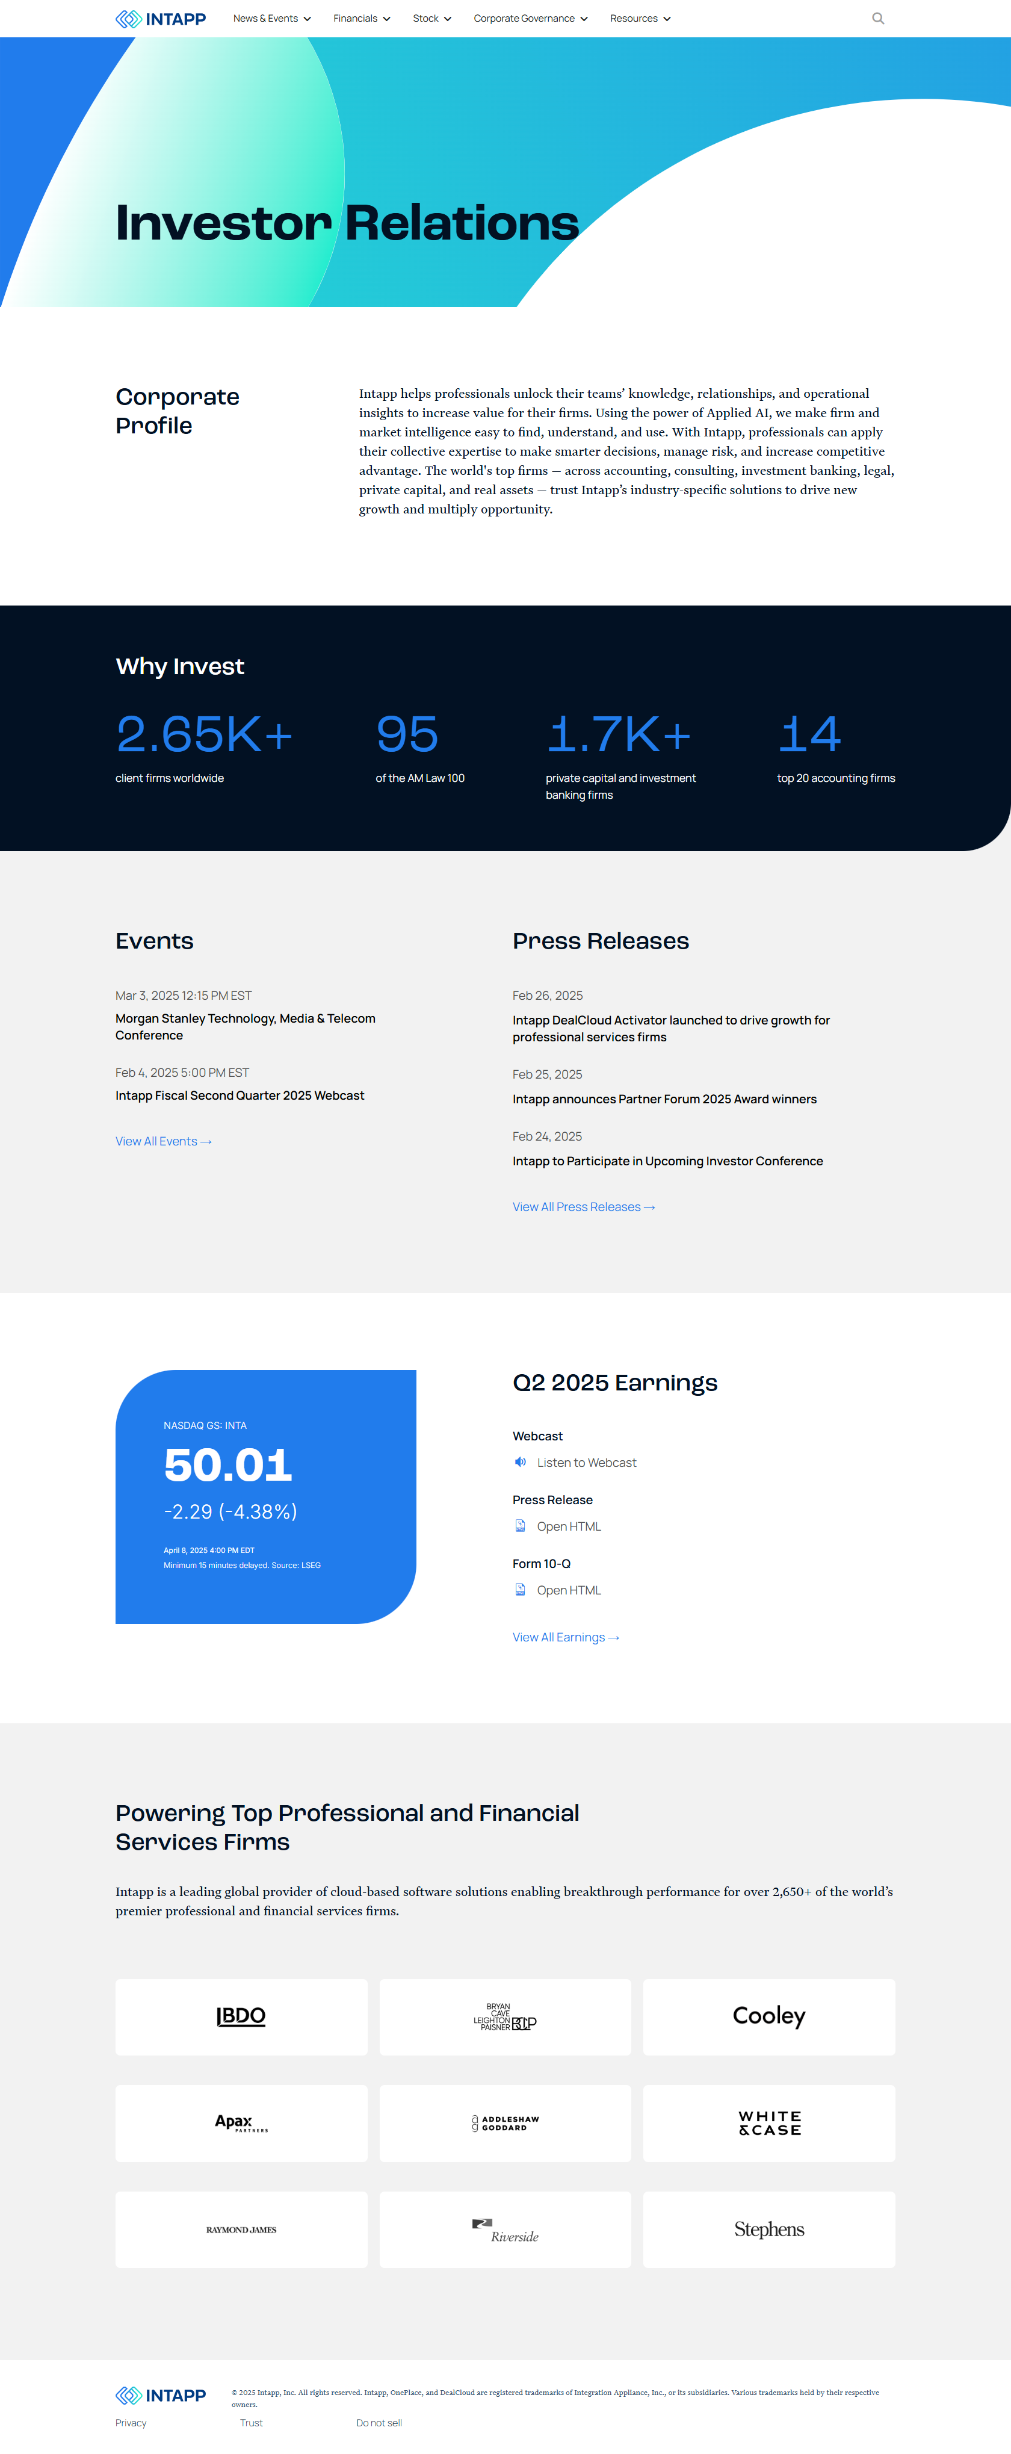
Task: Select the White & Case logo tile
Action: click(x=768, y=2122)
